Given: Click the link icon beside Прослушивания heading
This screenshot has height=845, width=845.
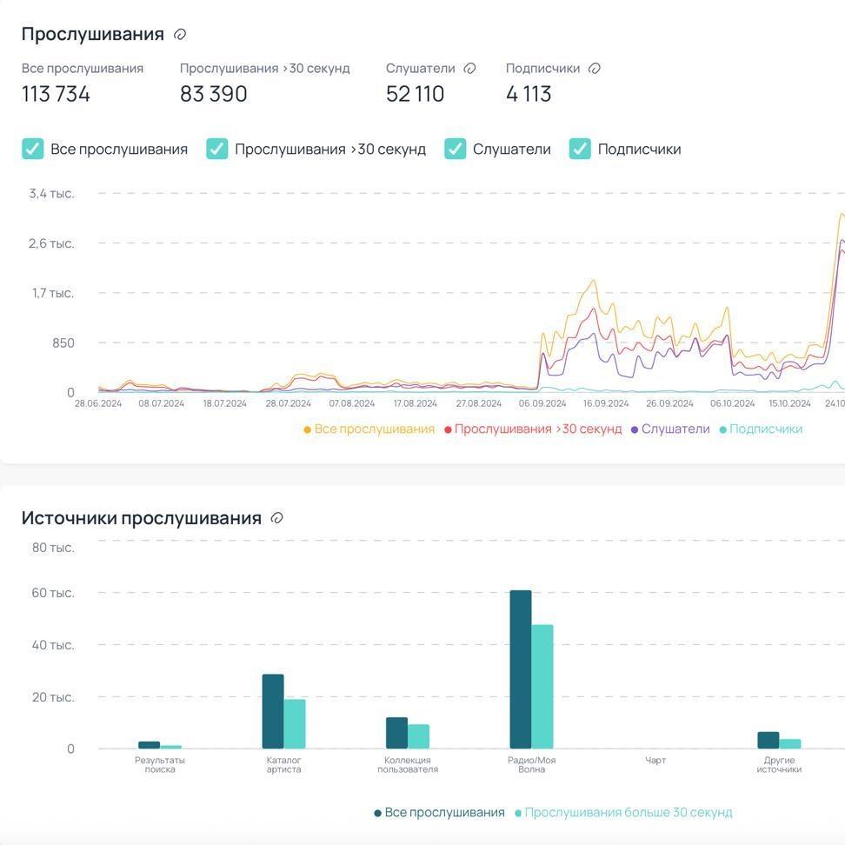Looking at the screenshot, I should coord(180,35).
